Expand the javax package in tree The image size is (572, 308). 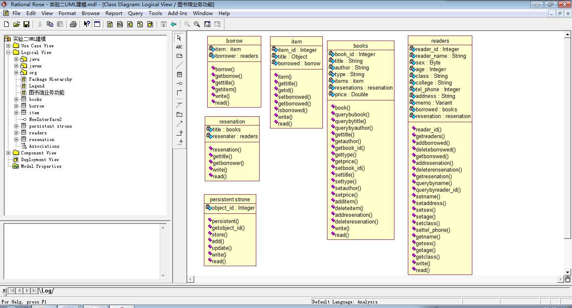point(16,66)
